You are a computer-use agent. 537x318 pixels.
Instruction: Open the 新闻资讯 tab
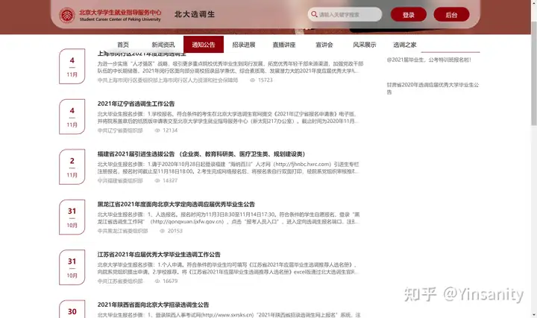[163, 45]
